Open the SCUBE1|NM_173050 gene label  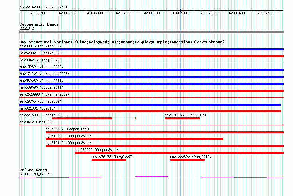coord(36,174)
